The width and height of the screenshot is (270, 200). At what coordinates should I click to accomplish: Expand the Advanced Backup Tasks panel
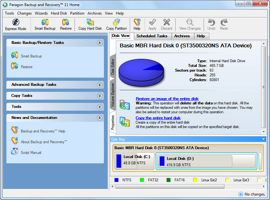pyautogui.click(x=99, y=85)
